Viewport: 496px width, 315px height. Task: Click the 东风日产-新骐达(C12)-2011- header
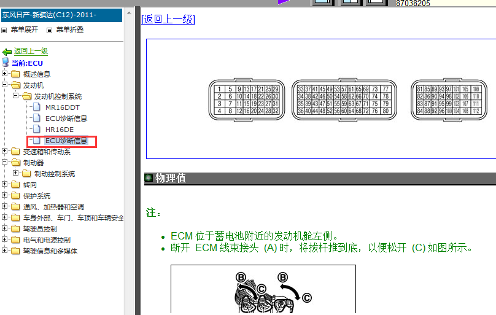coord(61,15)
